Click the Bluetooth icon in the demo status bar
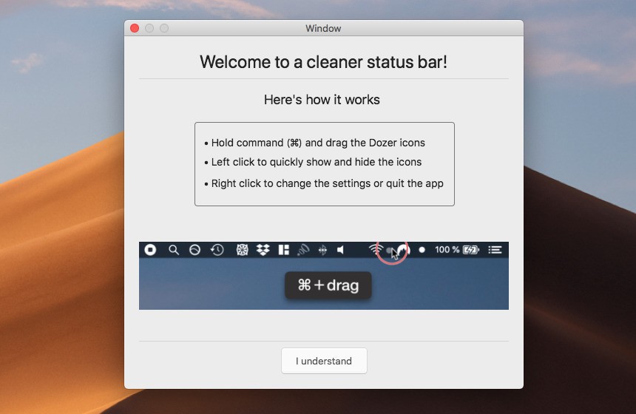The width and height of the screenshot is (636, 414). 322,250
